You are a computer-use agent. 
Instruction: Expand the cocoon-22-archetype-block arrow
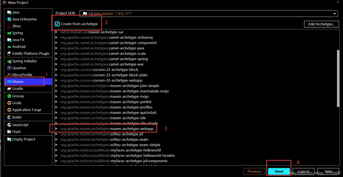click(57, 70)
